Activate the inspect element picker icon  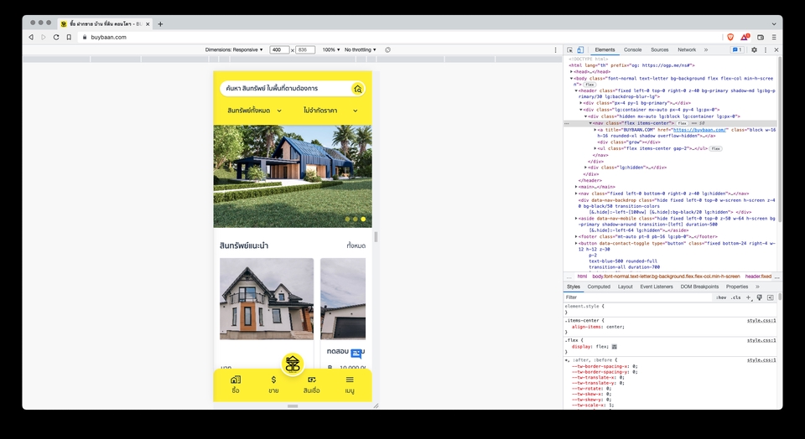tap(570, 49)
